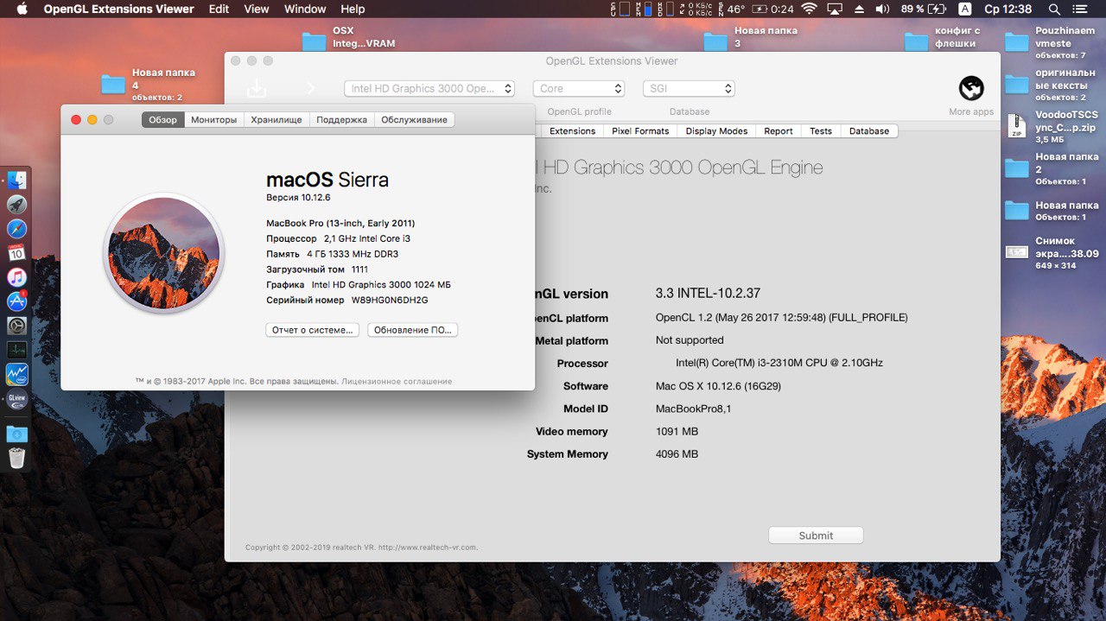
Task: Open renderer dropdown Intel HD Graphics 3000
Action: point(429,88)
